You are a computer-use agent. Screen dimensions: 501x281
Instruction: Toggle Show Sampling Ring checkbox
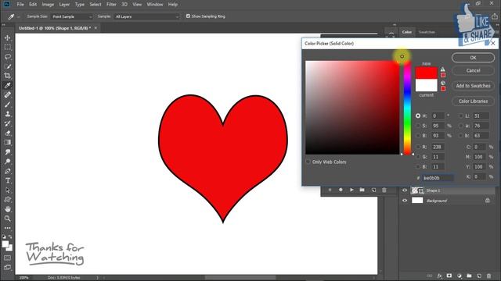[188, 16]
